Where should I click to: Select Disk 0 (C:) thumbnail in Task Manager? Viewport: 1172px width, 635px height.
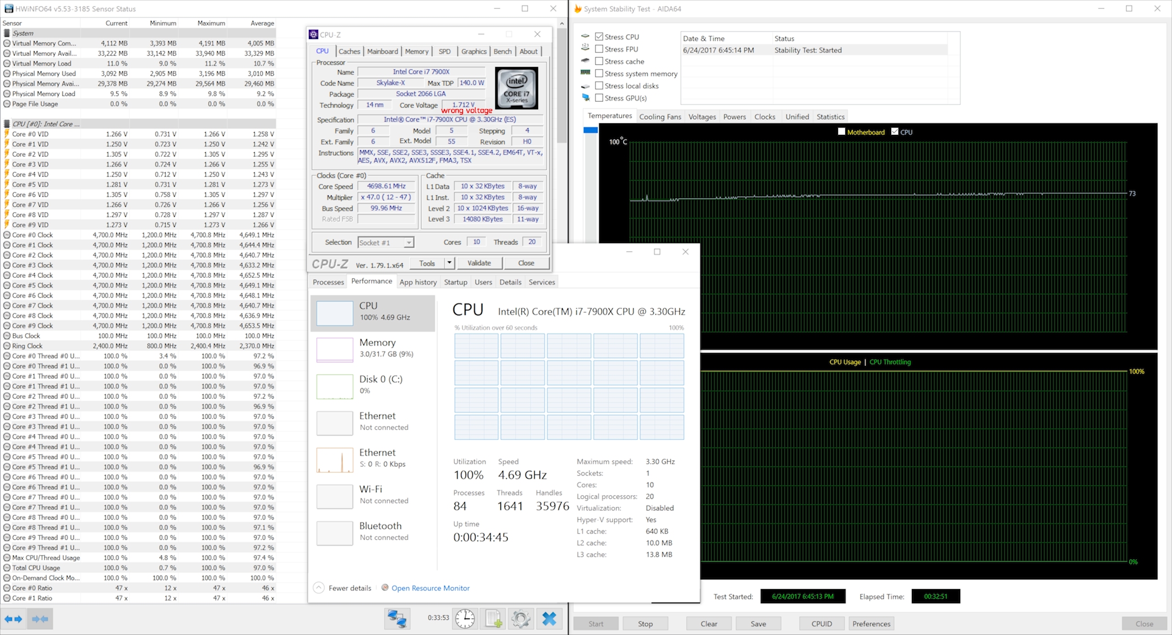click(335, 387)
